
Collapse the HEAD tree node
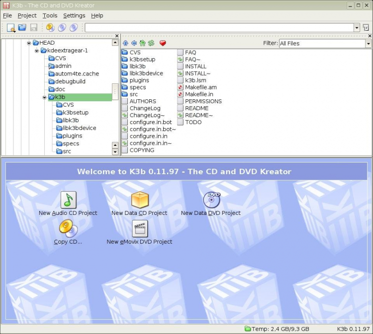[29, 43]
